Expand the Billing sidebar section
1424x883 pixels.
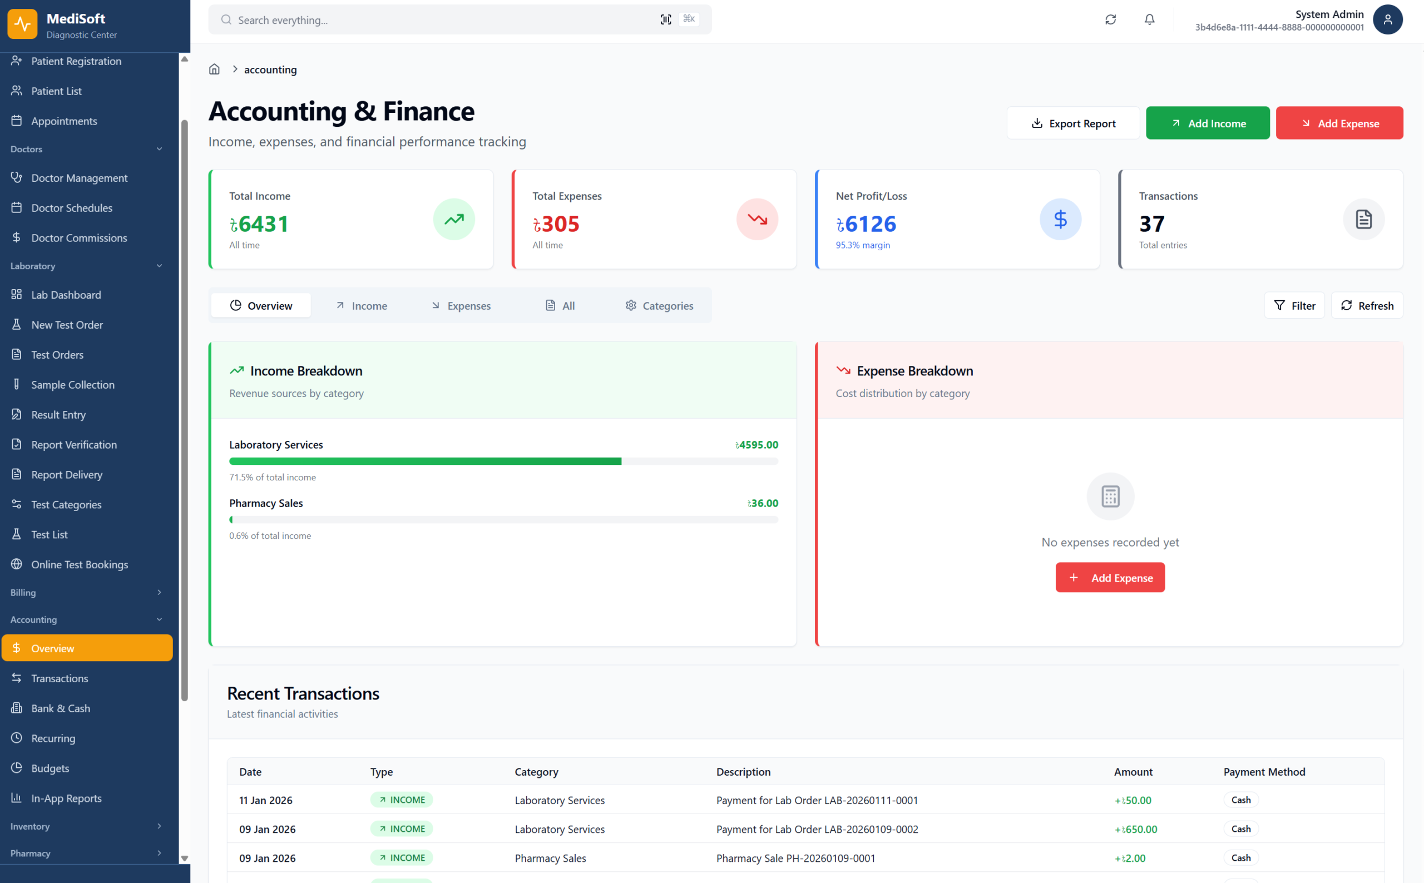click(159, 593)
